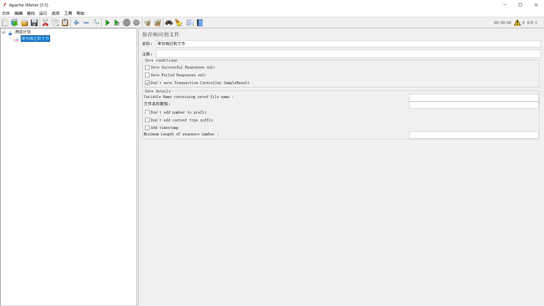
Task: Select 保存响应到文件 tree item
Action: point(35,39)
